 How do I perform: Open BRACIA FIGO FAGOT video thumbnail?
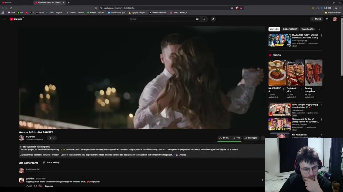click(280, 40)
